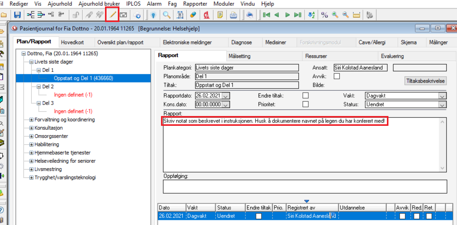This screenshot has height=225, width=457.
Task: Click the lightbulb toolbar icon
Action: [x=153, y=15]
